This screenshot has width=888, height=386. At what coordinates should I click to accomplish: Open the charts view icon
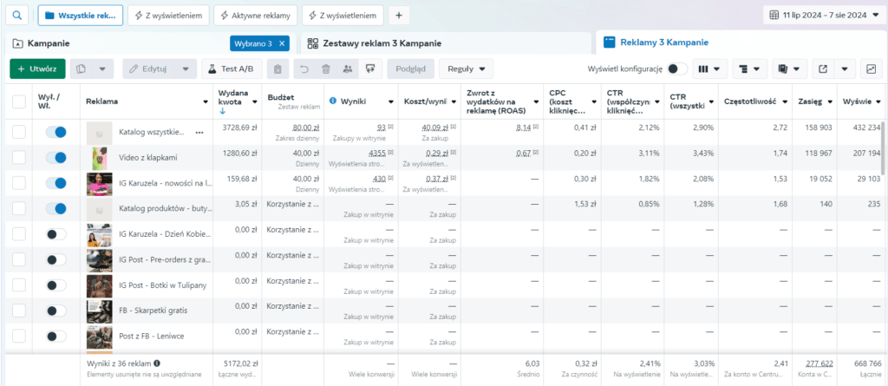point(871,69)
